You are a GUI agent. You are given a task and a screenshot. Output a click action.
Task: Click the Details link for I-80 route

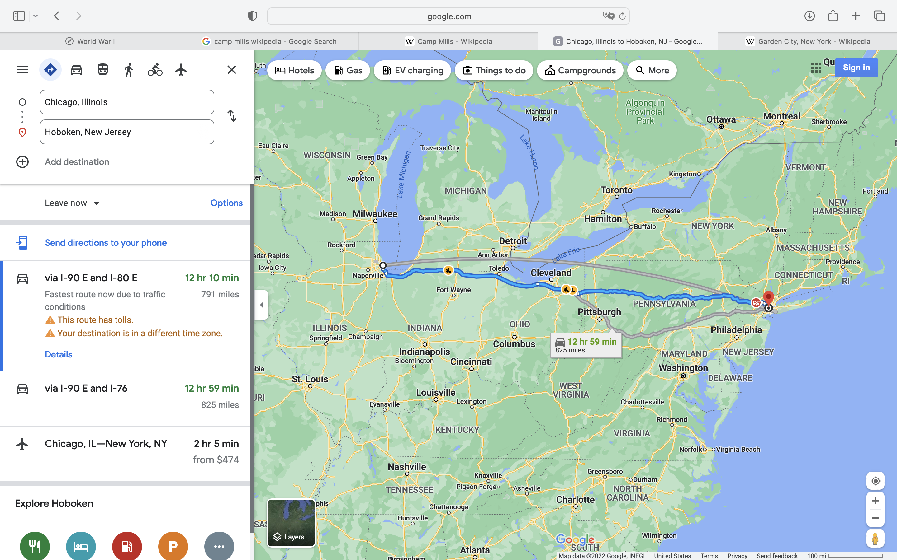59,354
